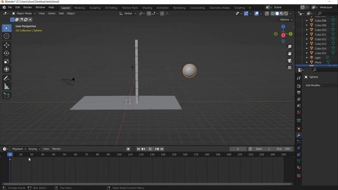
Task: Jump to the next keyframe
Action: point(157,149)
